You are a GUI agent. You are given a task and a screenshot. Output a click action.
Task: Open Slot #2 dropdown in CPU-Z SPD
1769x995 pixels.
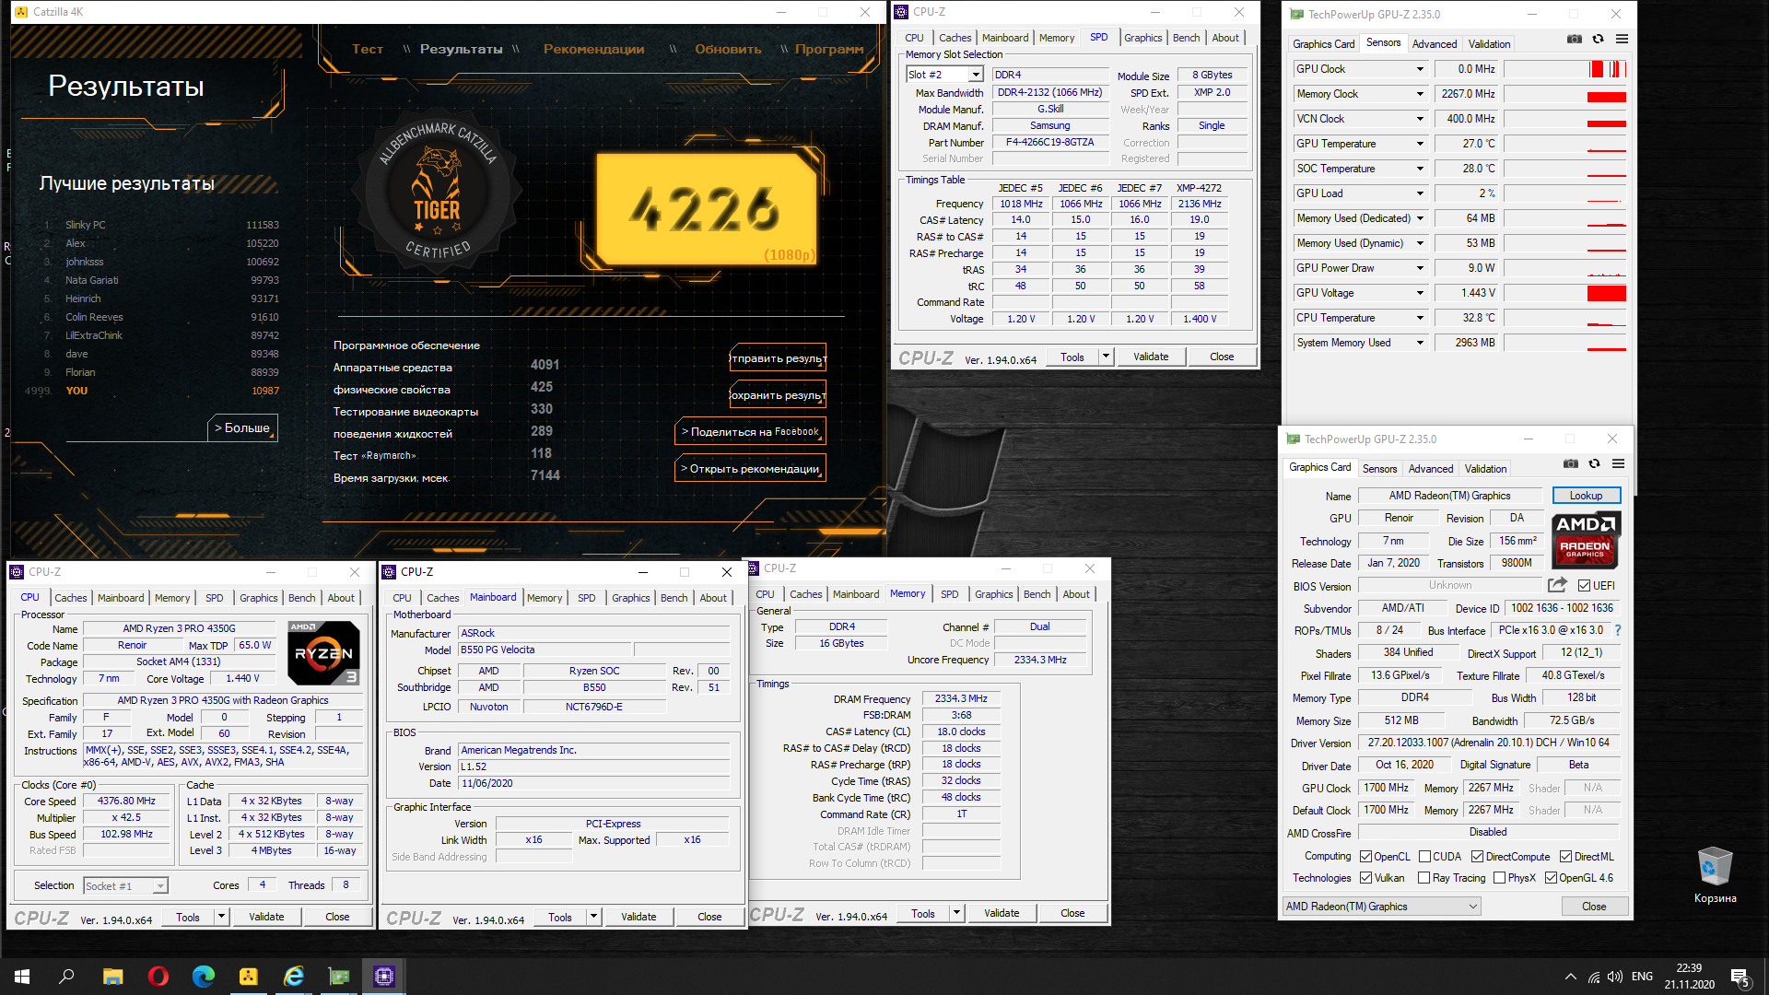point(945,75)
